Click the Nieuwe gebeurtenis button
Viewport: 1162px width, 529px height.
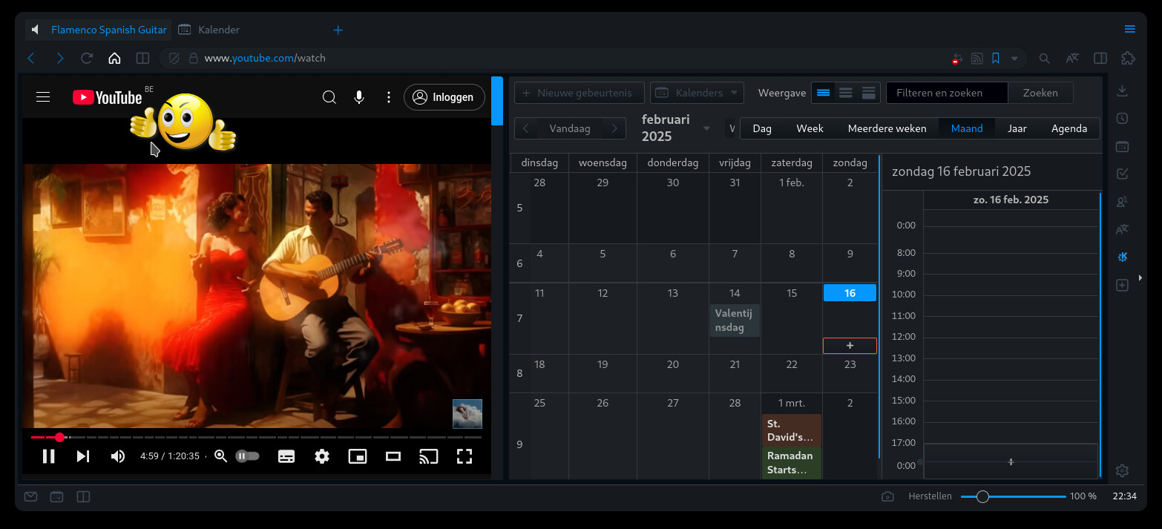tap(580, 93)
